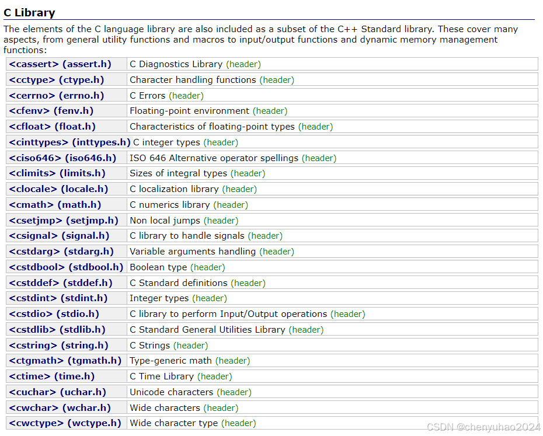The height and width of the screenshot is (436, 543).
Task: Click "Sizes of integral types" text
Action: coord(178,173)
